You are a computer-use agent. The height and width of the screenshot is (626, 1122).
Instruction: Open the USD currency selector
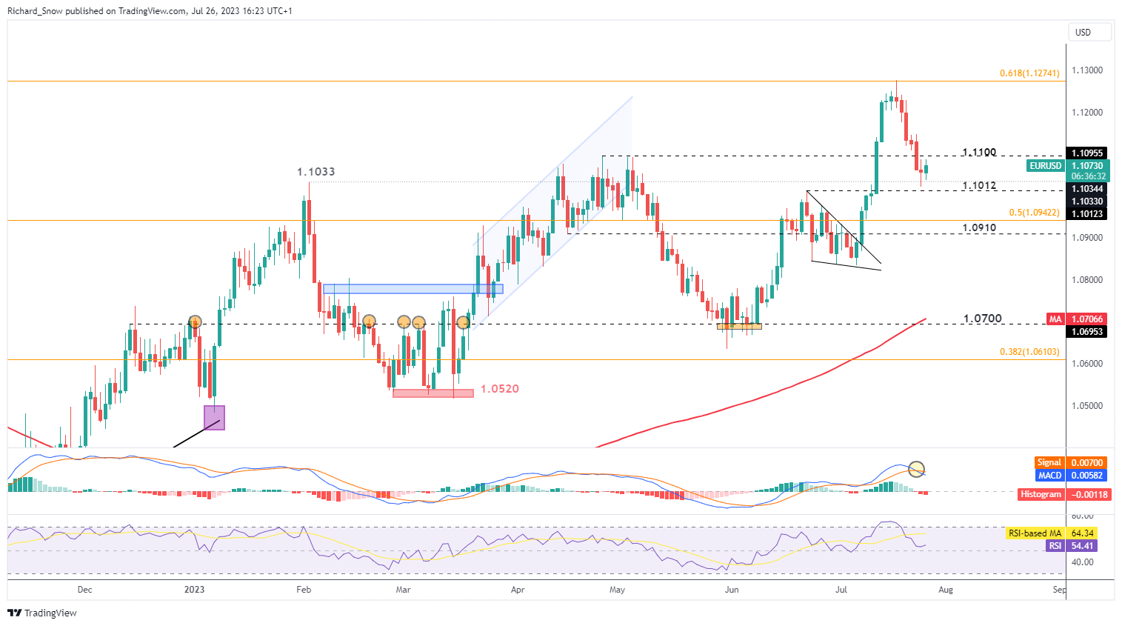(1090, 32)
